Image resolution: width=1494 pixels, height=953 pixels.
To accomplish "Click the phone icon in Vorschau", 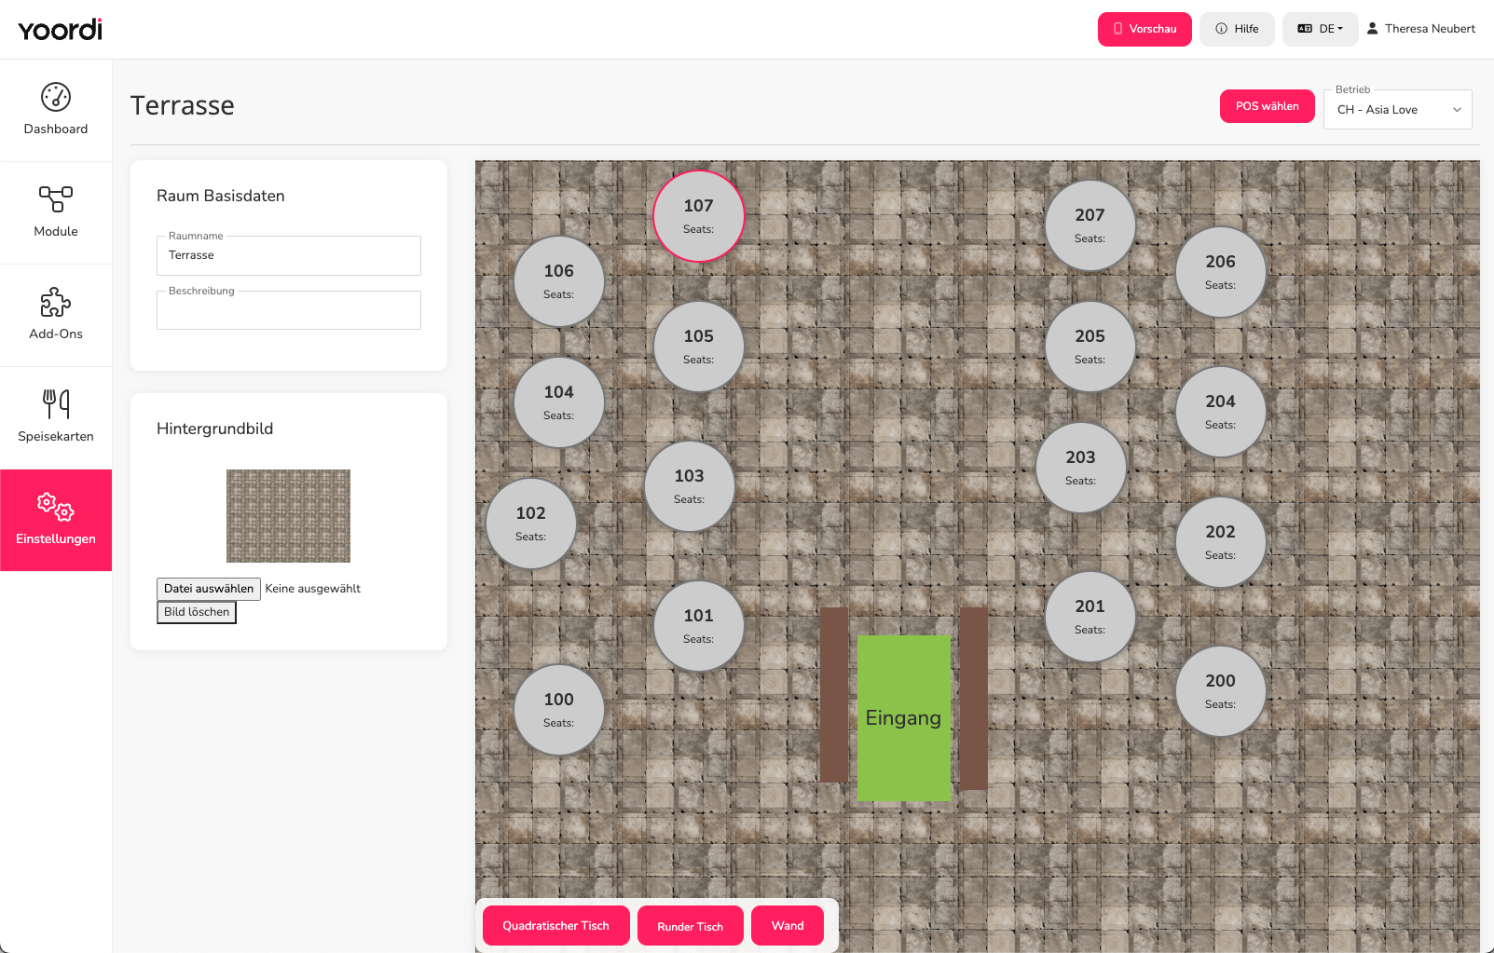I will tap(1118, 29).
